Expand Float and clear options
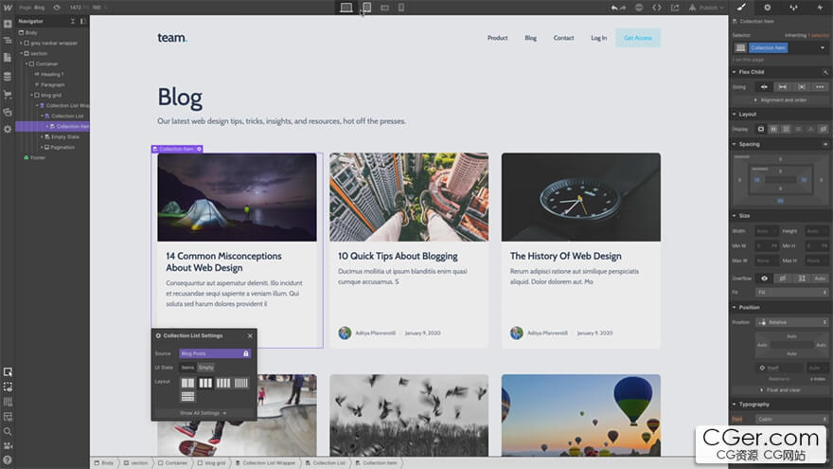833x469 pixels. pyautogui.click(x=780, y=389)
